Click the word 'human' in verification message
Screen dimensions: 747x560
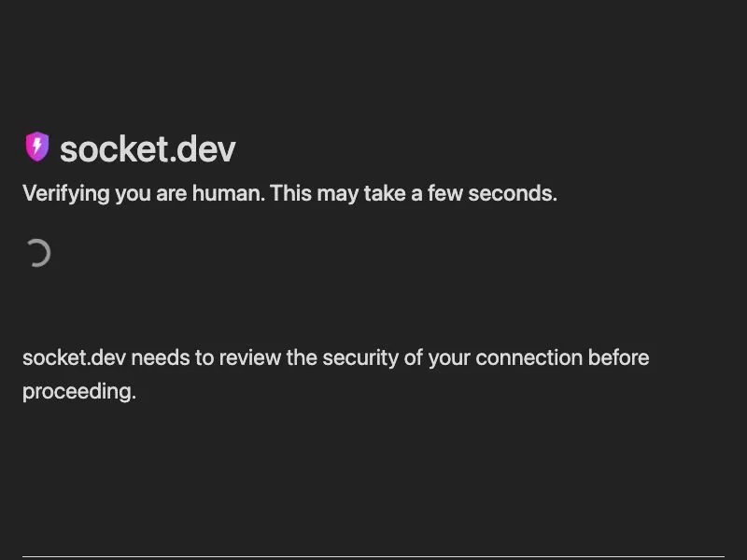pos(228,193)
